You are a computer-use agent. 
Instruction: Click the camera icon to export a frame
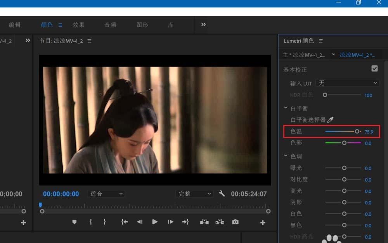(235, 222)
